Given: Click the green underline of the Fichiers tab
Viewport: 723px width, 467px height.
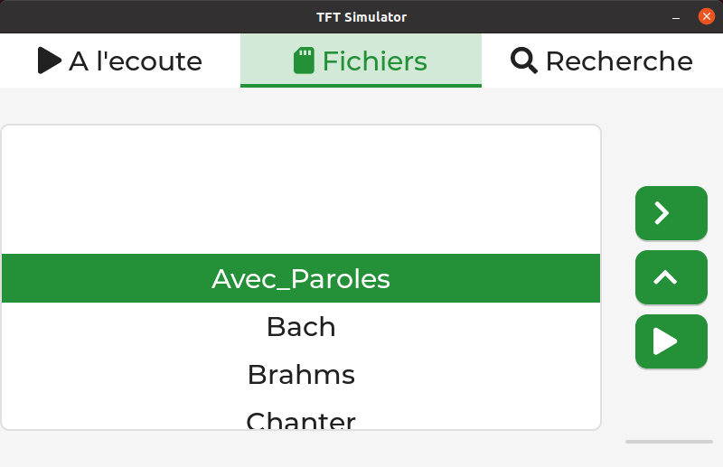Looking at the screenshot, I should [361, 86].
